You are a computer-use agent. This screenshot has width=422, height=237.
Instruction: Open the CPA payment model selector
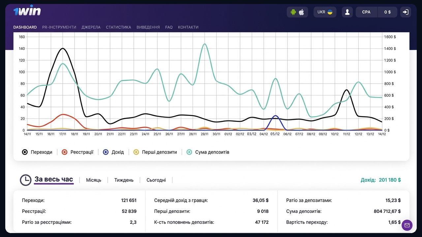tap(366, 12)
